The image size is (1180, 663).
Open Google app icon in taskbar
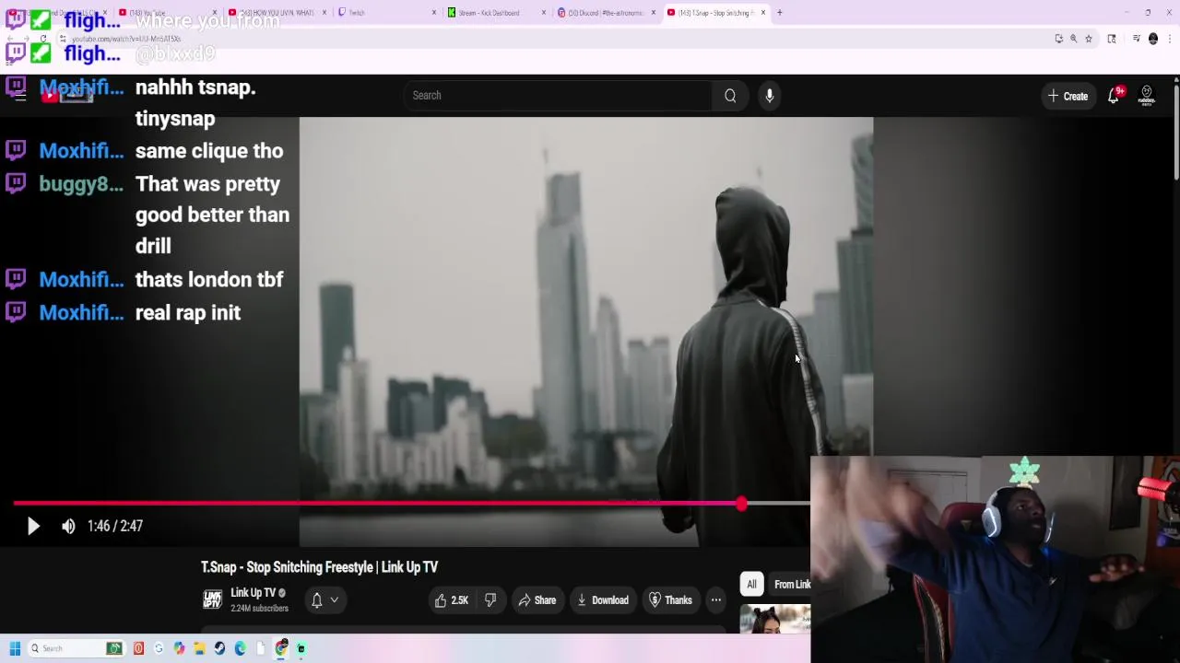159,648
